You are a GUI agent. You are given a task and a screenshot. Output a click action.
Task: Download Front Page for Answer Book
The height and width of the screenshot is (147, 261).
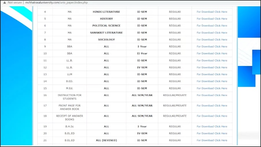tap(212, 106)
